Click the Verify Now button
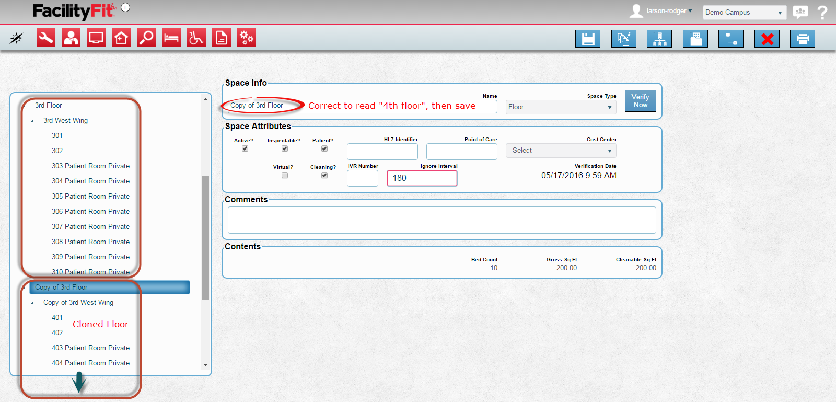The width and height of the screenshot is (836, 402). tap(640, 101)
